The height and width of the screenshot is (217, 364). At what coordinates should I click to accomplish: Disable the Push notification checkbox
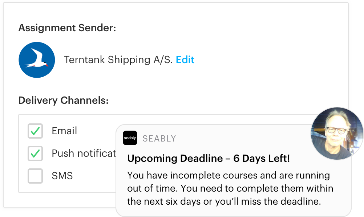35,153
